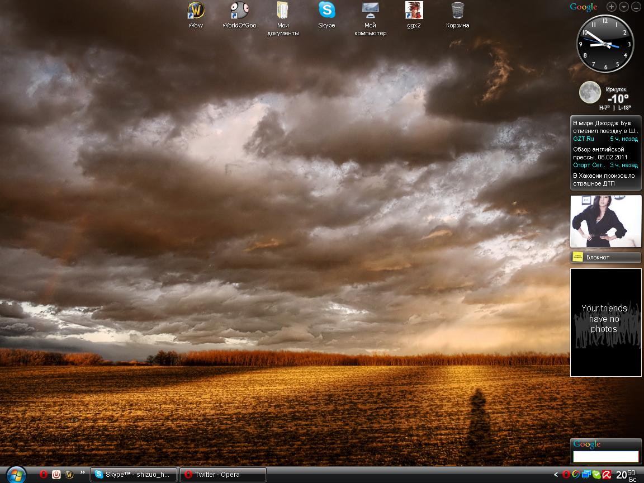644x483 pixels.
Task: Open the Мои документы folder icon
Action: (x=283, y=11)
